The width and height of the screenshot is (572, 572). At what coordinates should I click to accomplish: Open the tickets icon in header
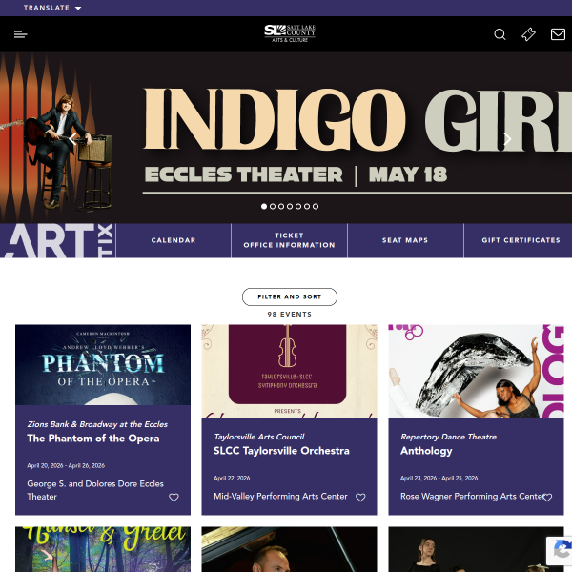(528, 34)
